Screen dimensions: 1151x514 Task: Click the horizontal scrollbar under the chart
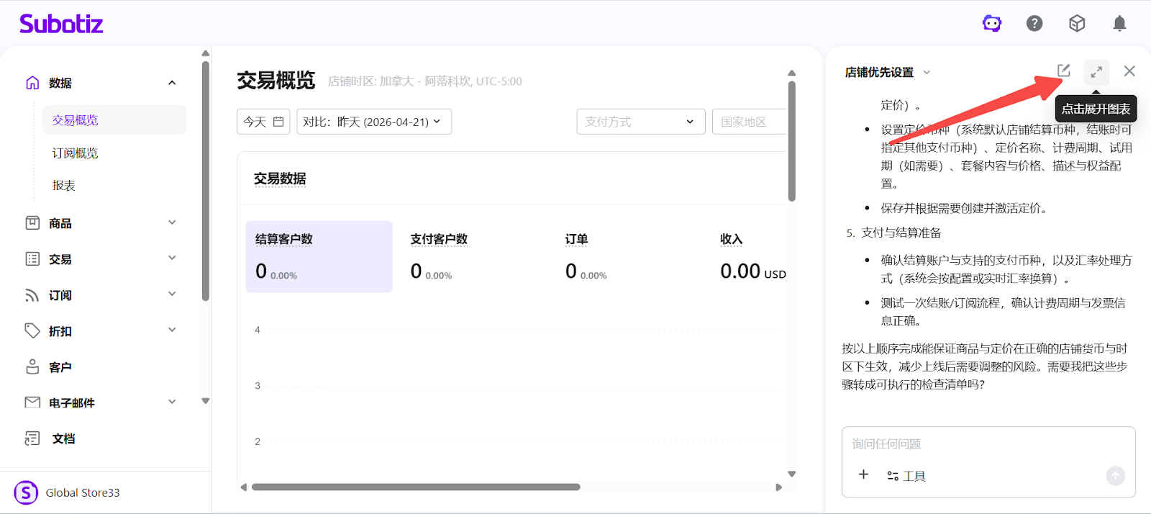pyautogui.click(x=416, y=487)
